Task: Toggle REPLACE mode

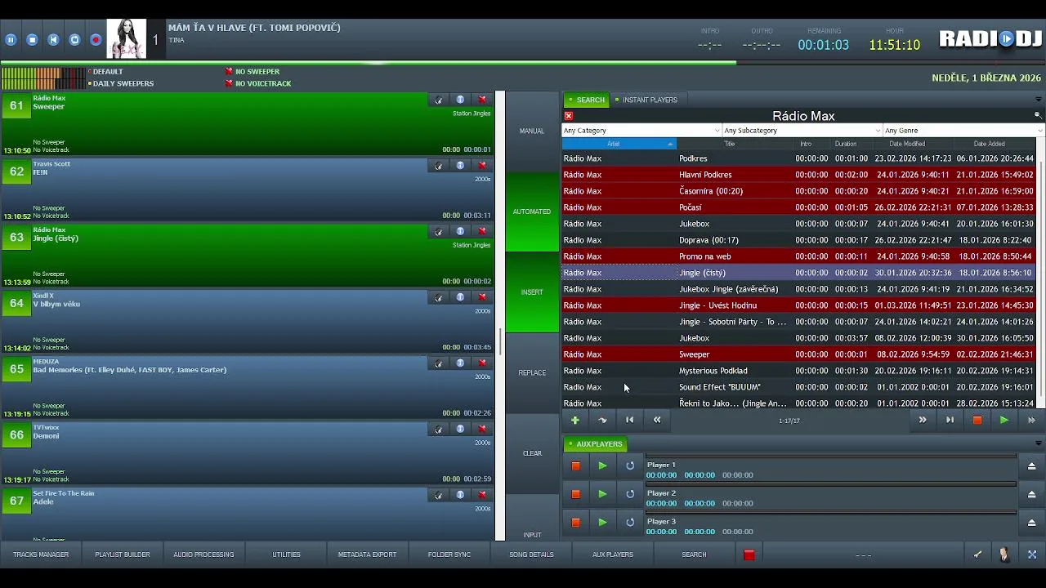Action: [532, 372]
